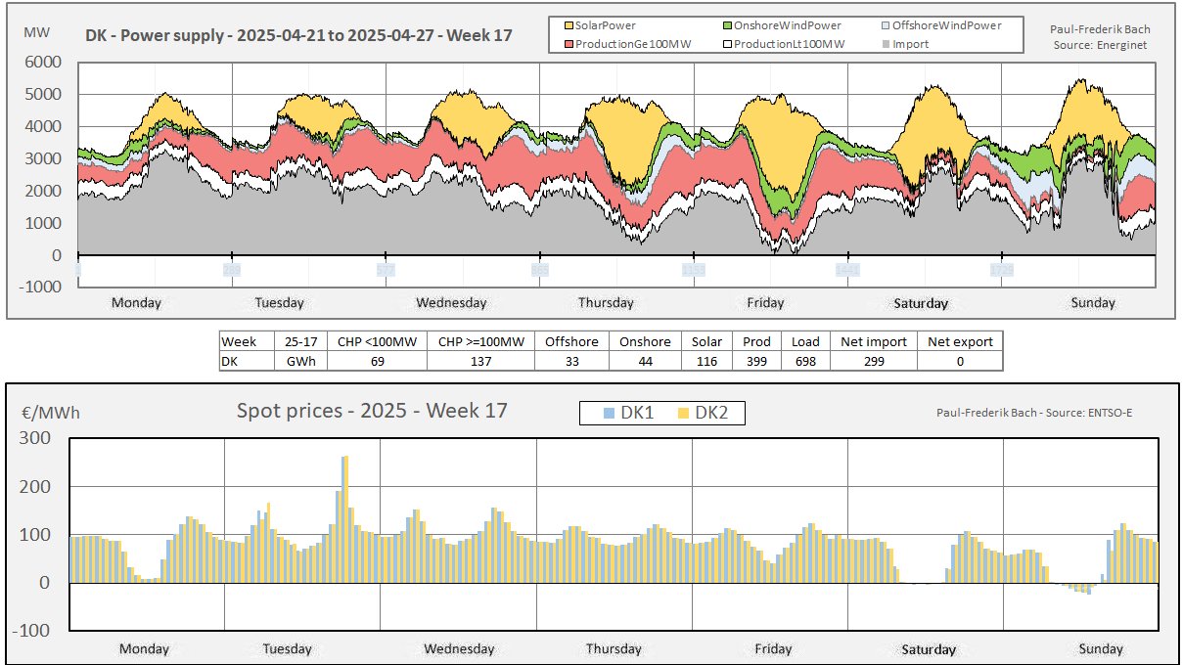Click the SolarPower yellow legend swatch

pos(568,25)
